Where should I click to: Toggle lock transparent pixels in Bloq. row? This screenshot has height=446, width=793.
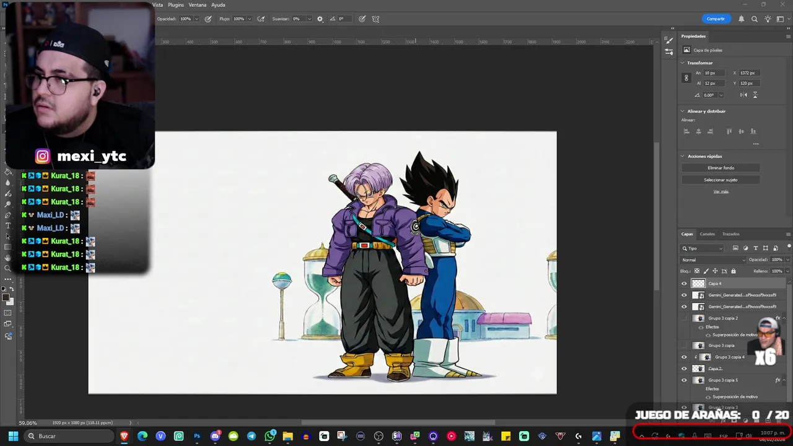697,271
